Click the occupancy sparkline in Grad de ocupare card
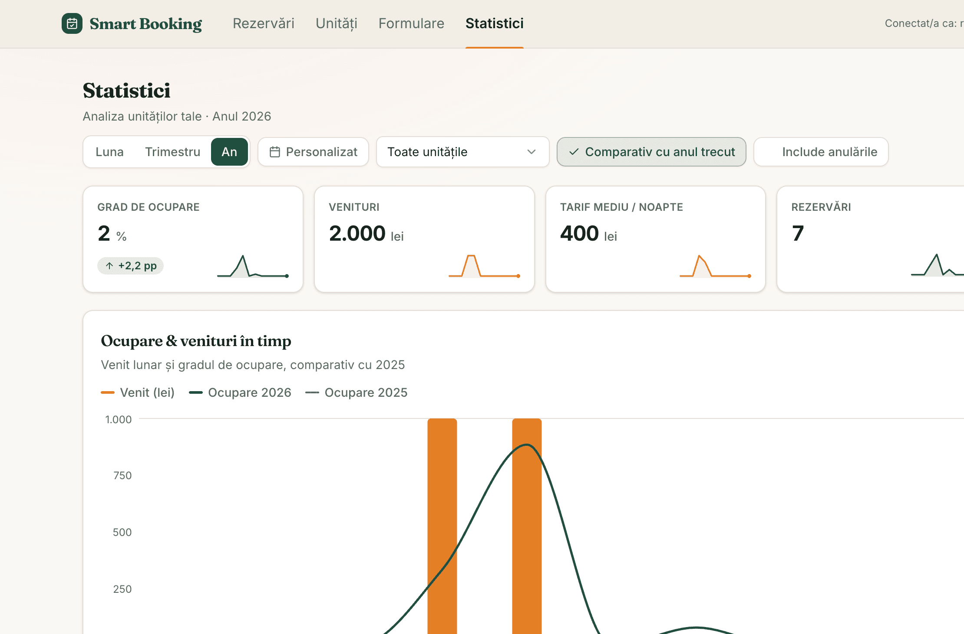The image size is (964, 634). point(253,266)
